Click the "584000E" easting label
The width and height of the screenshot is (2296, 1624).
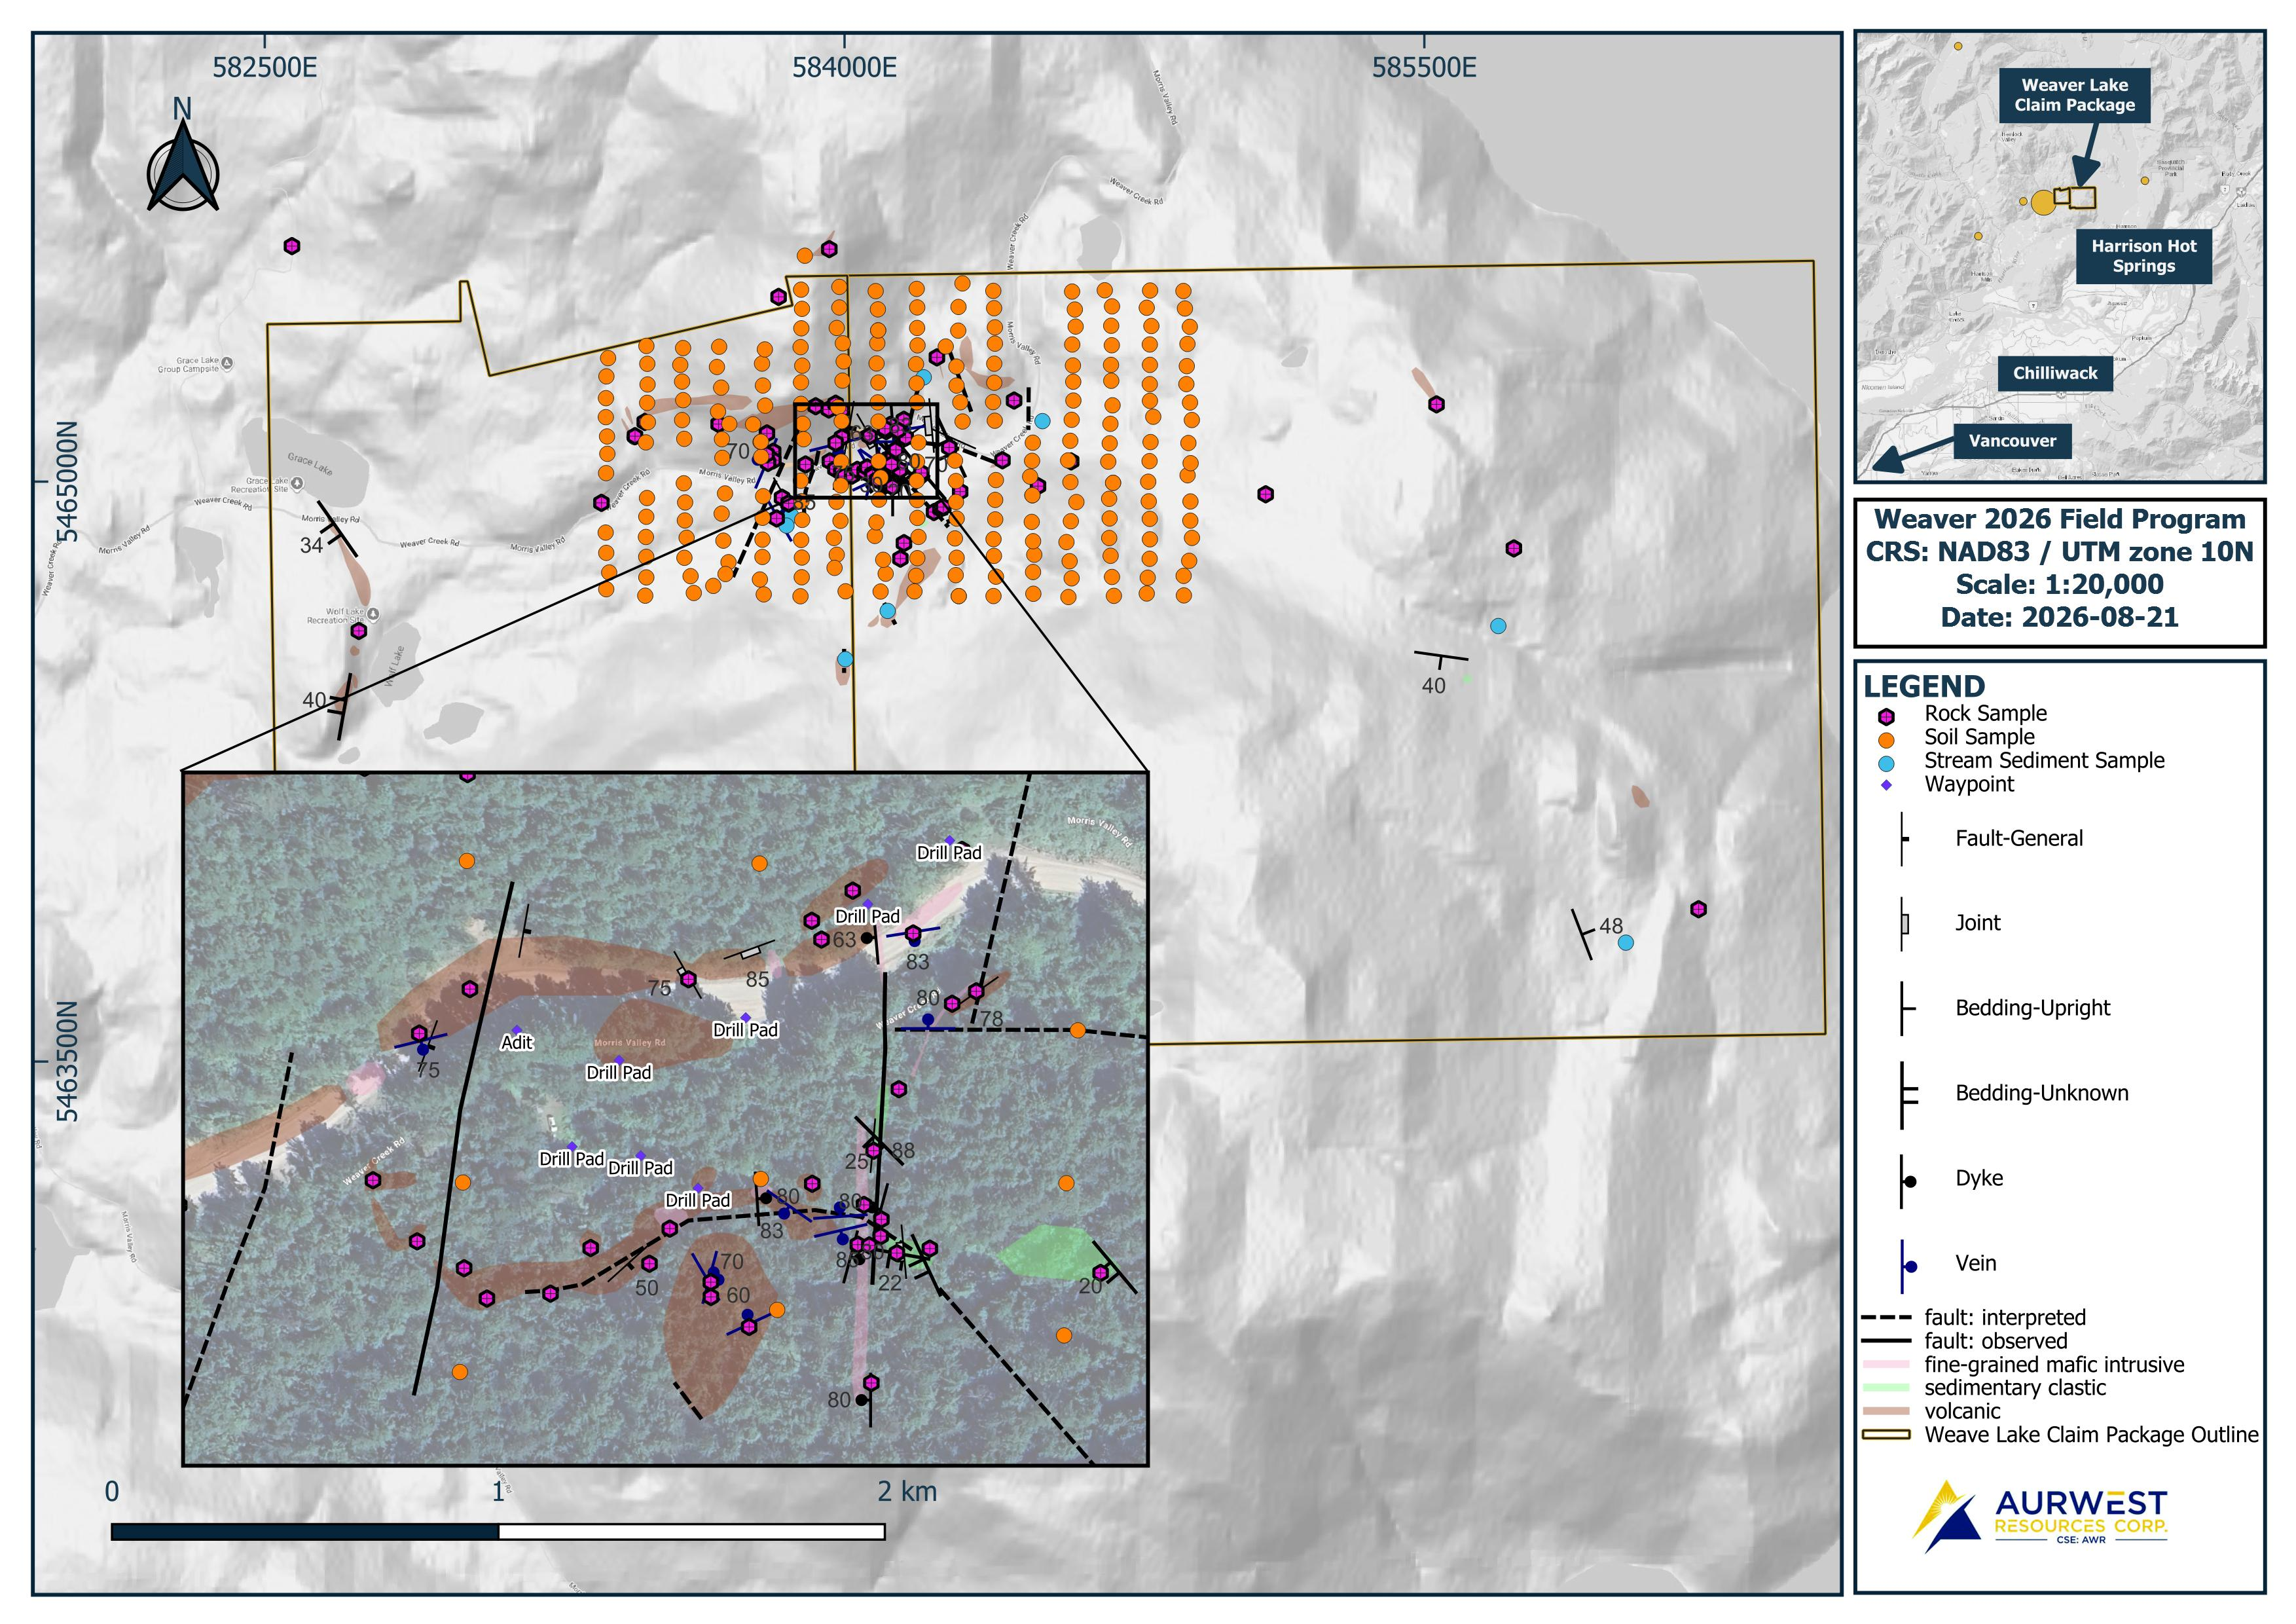click(844, 67)
